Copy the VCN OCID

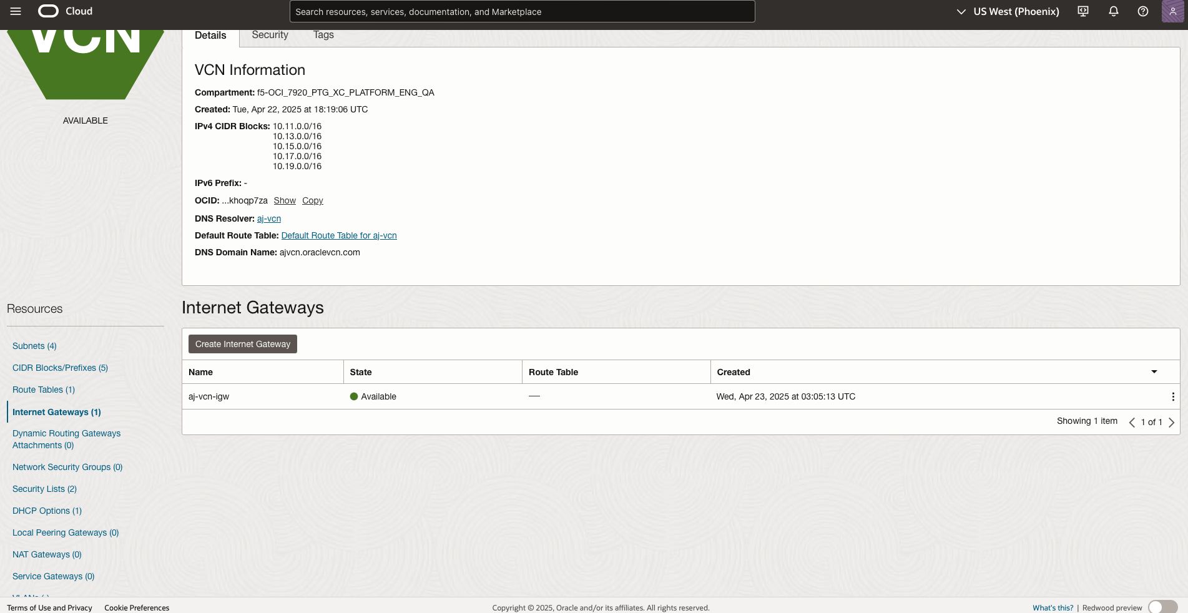[312, 200]
